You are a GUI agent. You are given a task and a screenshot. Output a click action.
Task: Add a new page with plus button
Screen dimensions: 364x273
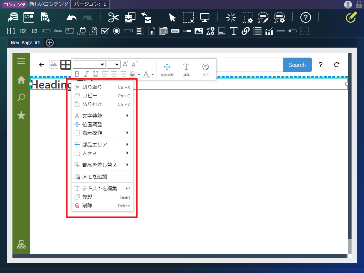pos(50,43)
